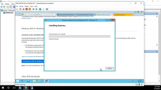
Task: Select MANO-007 server in Hyper-V tree
Action: tap(8, 13)
